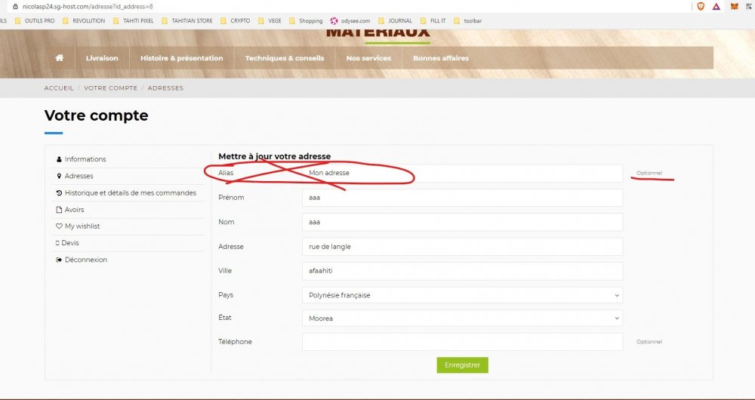Viewport: 755px width, 400px height.
Task: Focus the Adresse input field
Action: [x=462, y=247]
